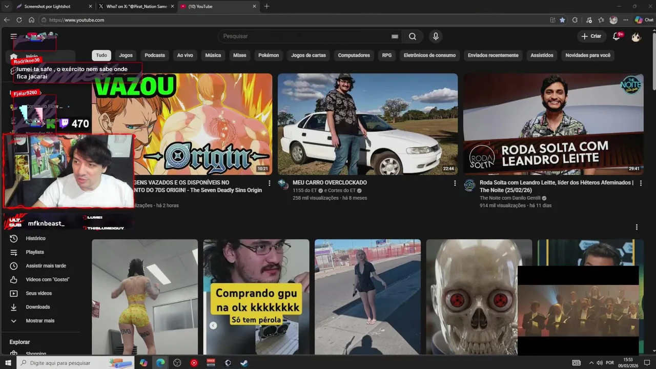Open the Roda Solta com Leandro Leitte thumbnail
The image size is (656, 369).
point(553,124)
